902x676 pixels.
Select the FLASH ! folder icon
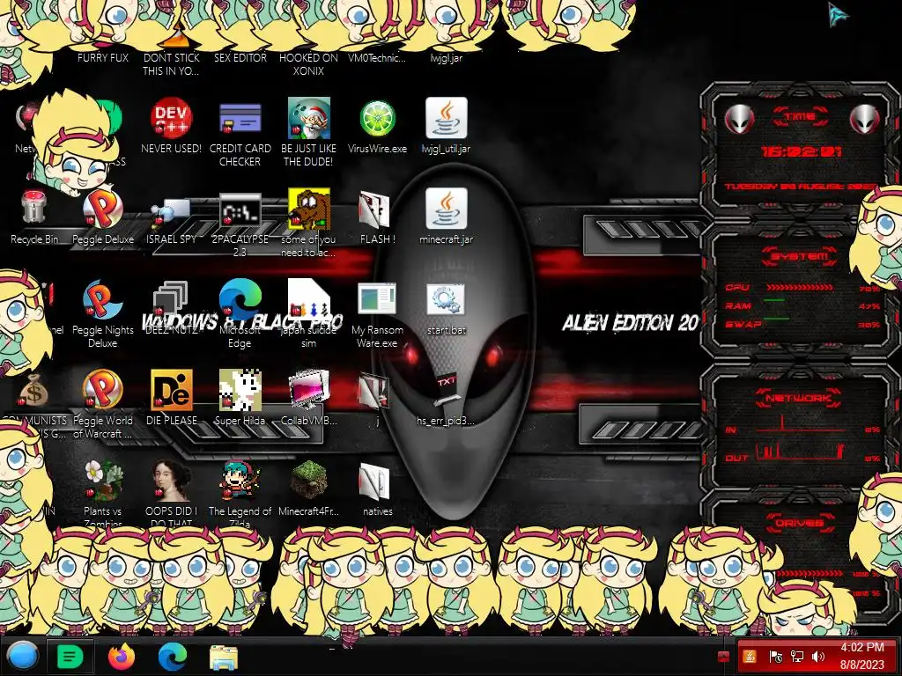(374, 209)
